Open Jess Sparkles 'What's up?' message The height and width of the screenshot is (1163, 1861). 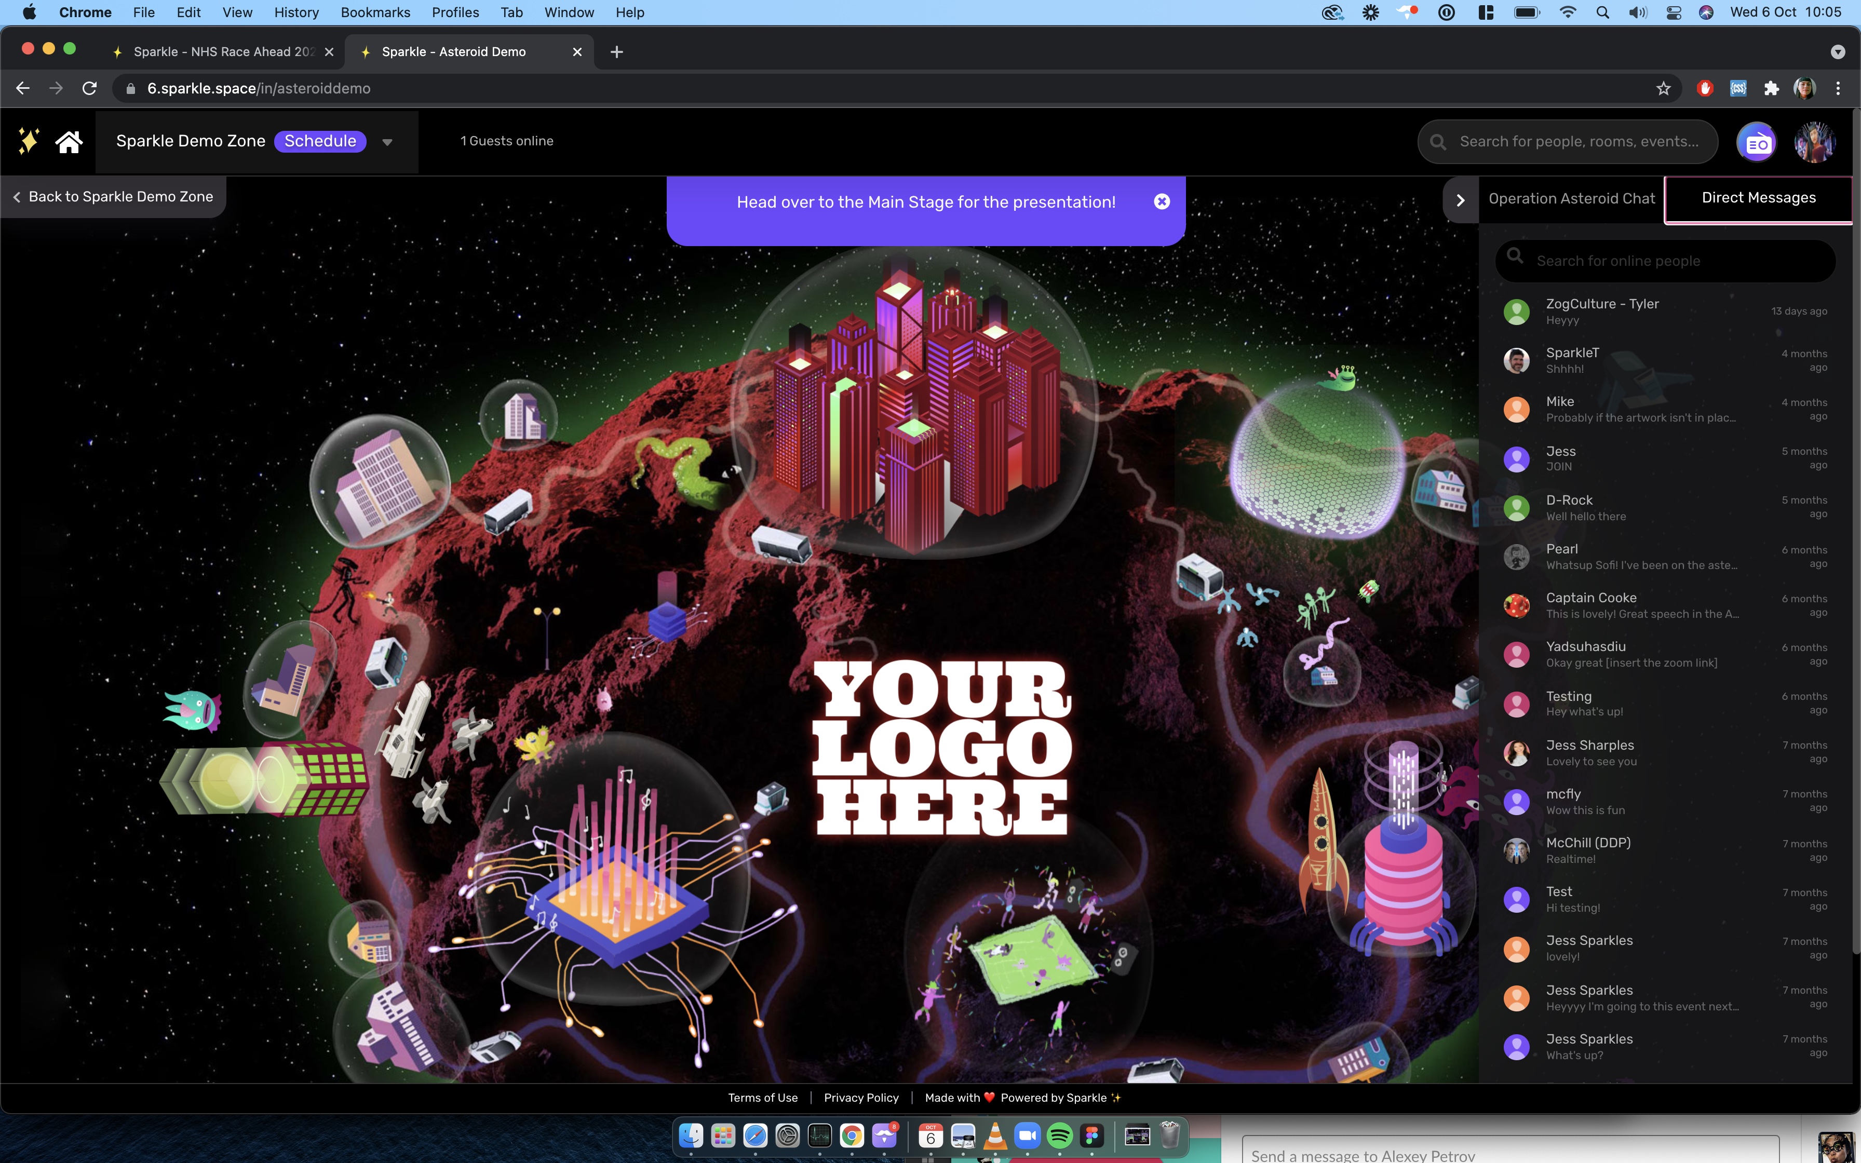(x=1665, y=1047)
